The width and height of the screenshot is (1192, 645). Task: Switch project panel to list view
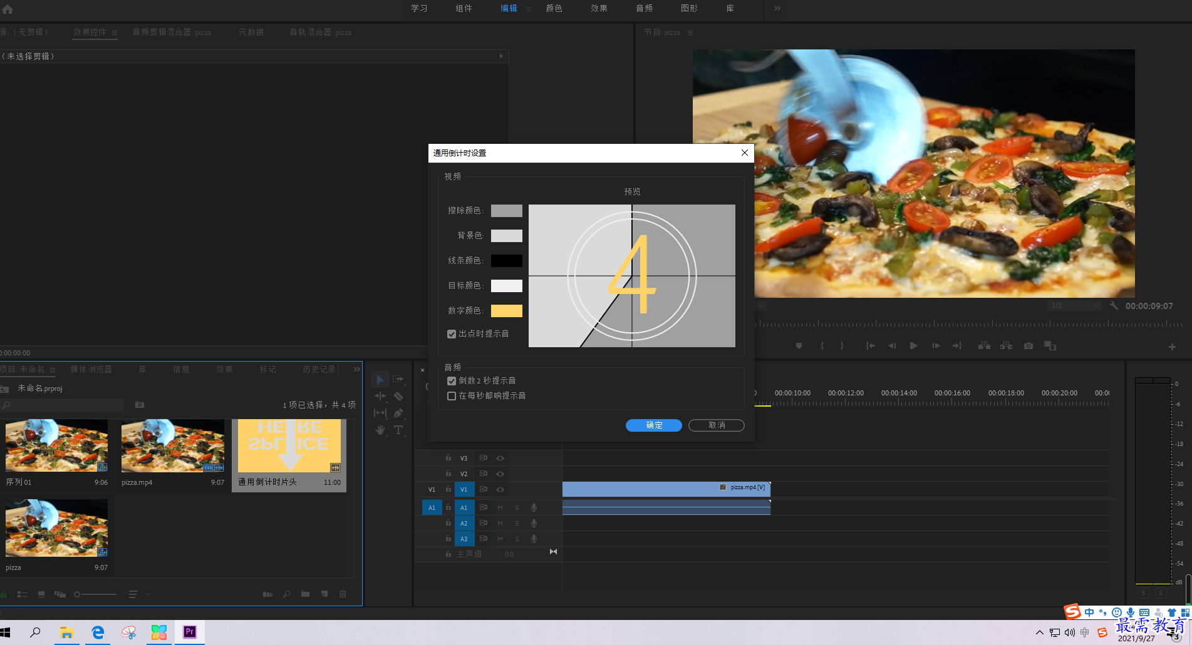23,594
